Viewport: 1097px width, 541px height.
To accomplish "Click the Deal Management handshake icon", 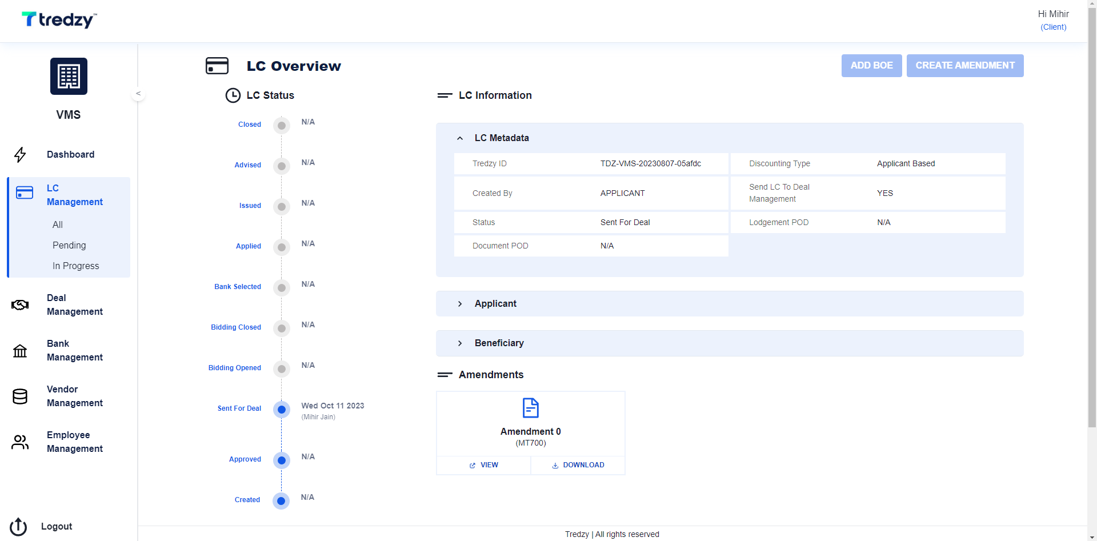I will click(20, 305).
